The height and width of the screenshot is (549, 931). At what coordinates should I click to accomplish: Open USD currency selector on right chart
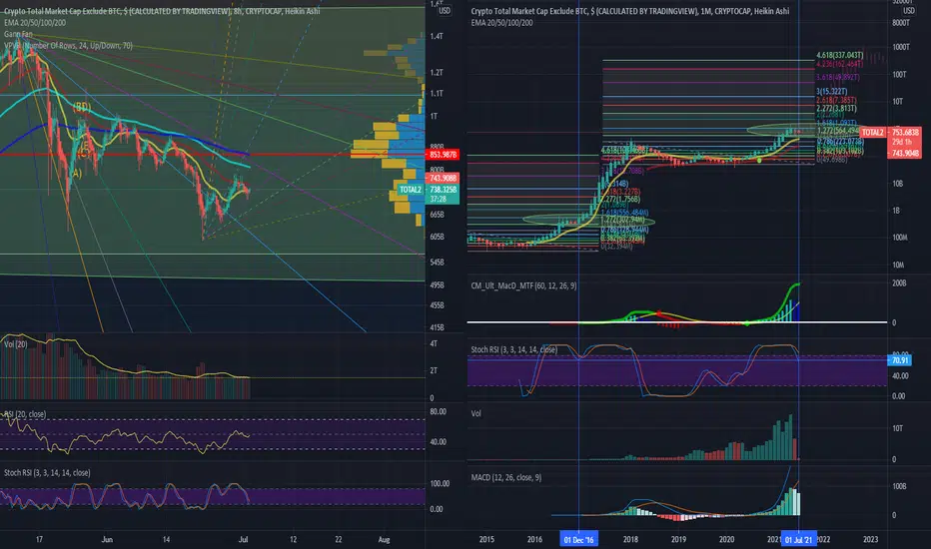click(x=908, y=11)
